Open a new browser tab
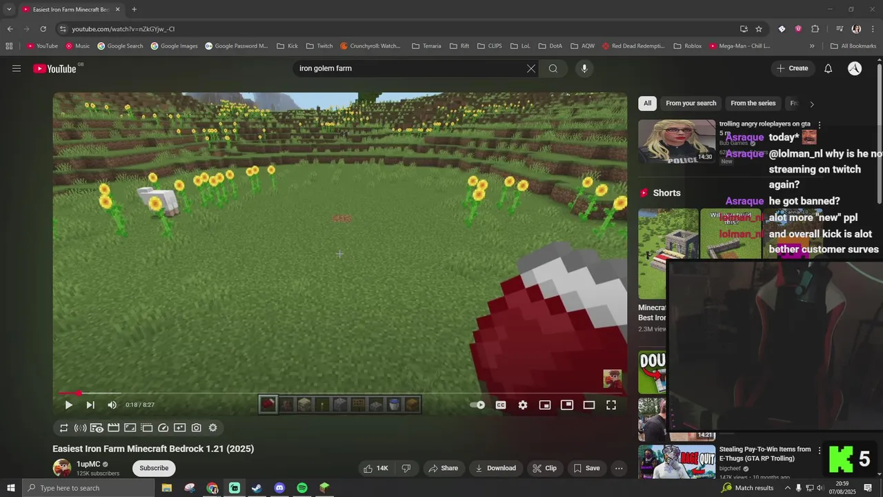The width and height of the screenshot is (883, 497). pyautogui.click(x=134, y=9)
